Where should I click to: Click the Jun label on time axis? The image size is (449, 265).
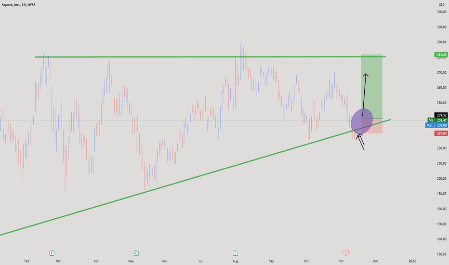[164, 261]
